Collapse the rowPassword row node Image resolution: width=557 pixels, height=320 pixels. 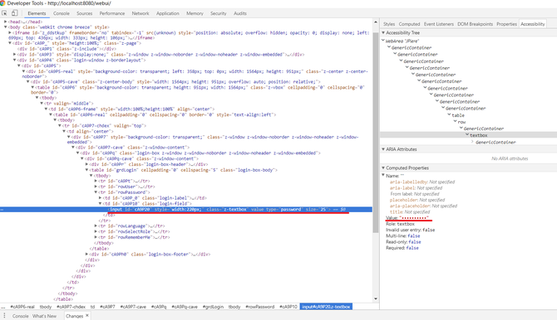(96, 192)
